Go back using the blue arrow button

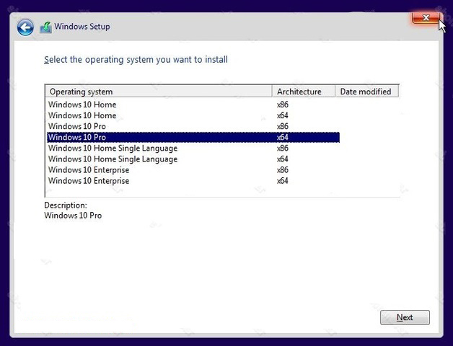(25, 27)
